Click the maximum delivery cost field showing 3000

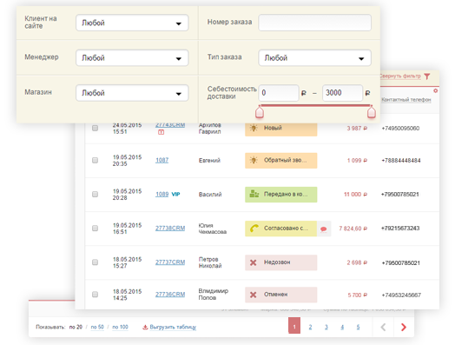click(x=342, y=93)
